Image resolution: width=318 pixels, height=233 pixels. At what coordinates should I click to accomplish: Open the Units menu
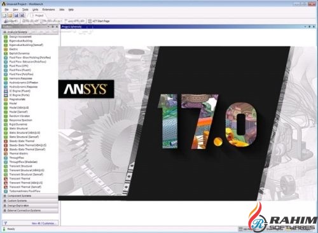coord(35,10)
